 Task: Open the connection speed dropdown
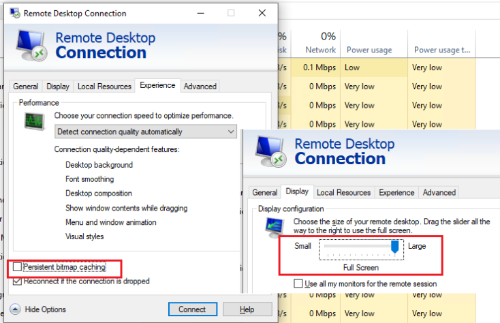point(146,132)
